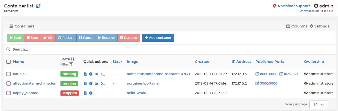This screenshot has width=338, height=111.
Task: Open table Settings gear
Action: 319,26
